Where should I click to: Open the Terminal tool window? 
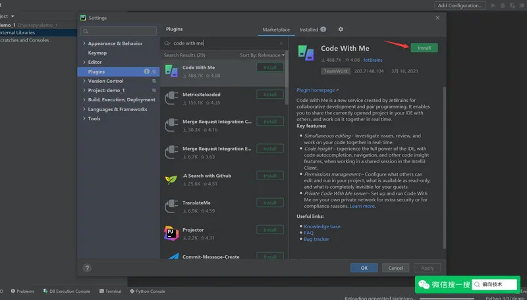[x=110, y=291]
